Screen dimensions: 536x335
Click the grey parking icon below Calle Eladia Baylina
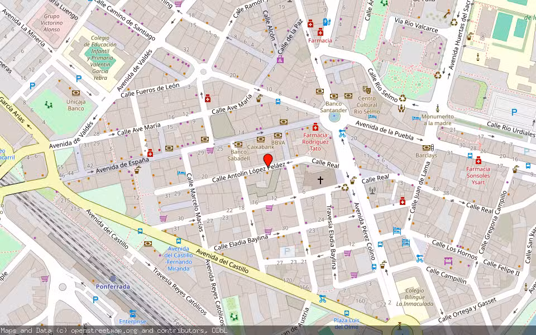point(287,252)
